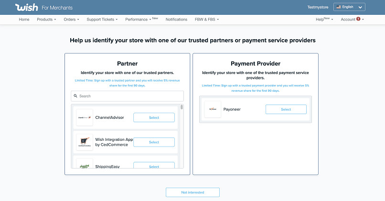385x201 pixels.
Task: Click the ChannelAdvisor partner logo
Action: [x=85, y=117]
